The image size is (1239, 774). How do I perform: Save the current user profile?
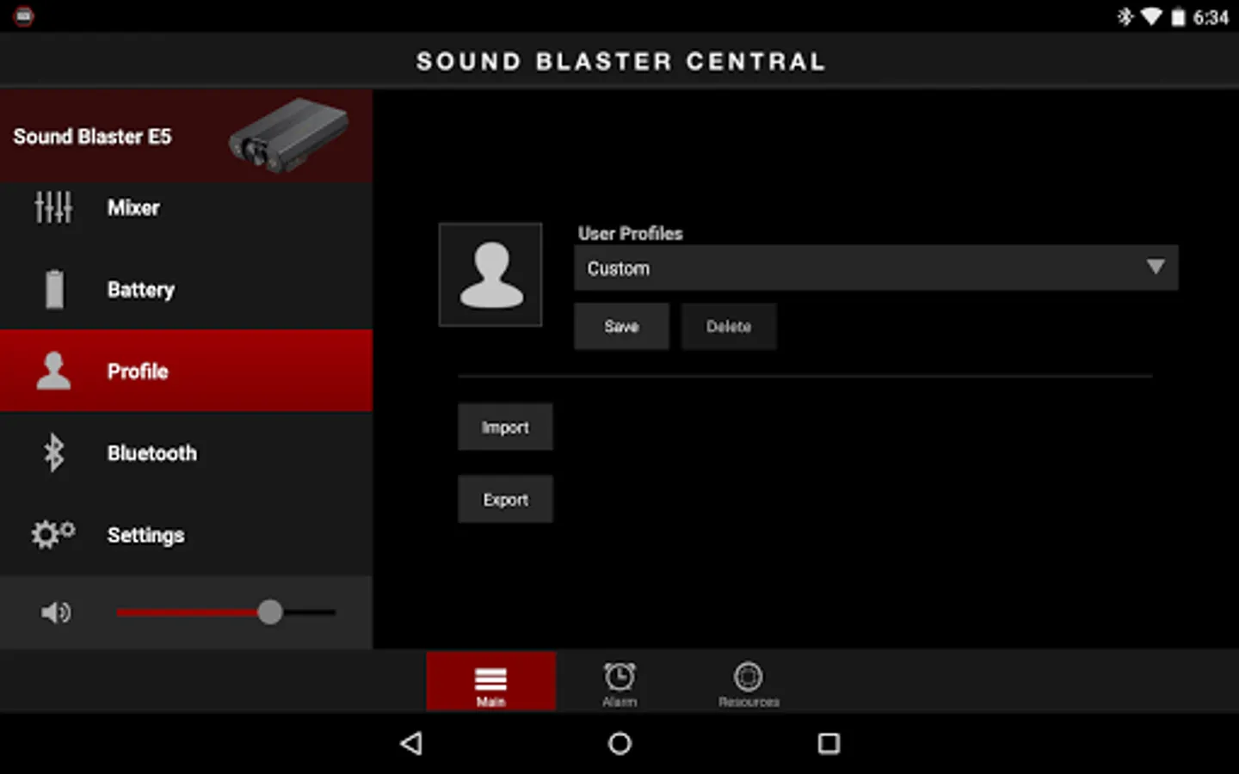[x=621, y=326]
